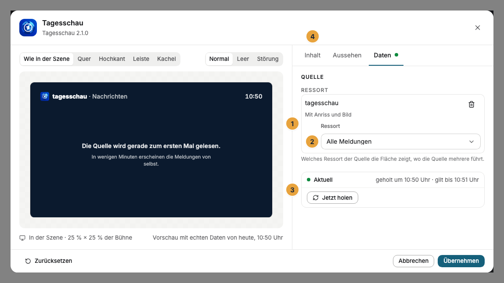The height and width of the screenshot is (283, 504).
Task: Click the 'Tagesschau 2.1.0' version text
Action: [x=65, y=33]
